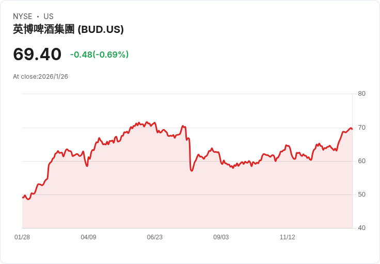Click the 69.40 current price

pyautogui.click(x=37, y=54)
